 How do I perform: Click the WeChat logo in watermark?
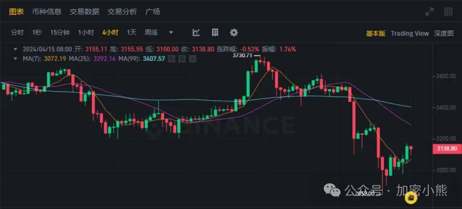332,191
